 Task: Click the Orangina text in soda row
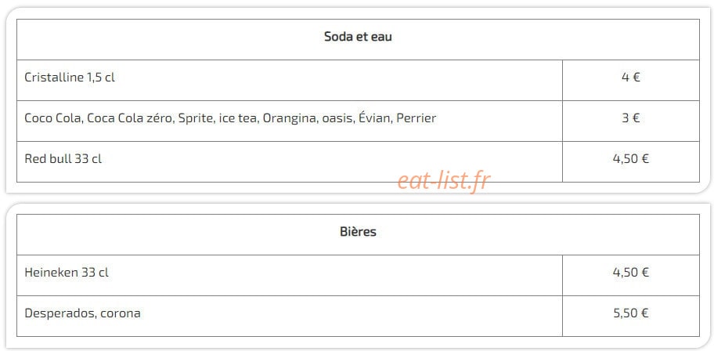tap(289, 118)
